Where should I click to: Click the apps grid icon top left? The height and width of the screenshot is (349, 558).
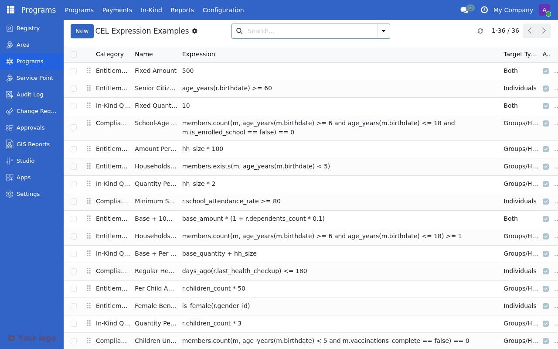click(x=10, y=9)
